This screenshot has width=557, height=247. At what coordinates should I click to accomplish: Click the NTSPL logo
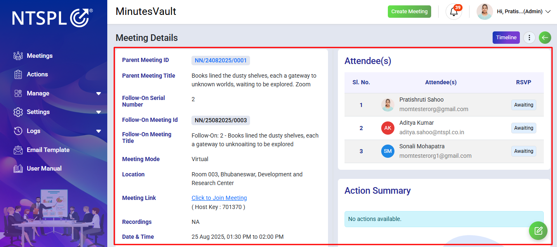click(x=52, y=18)
